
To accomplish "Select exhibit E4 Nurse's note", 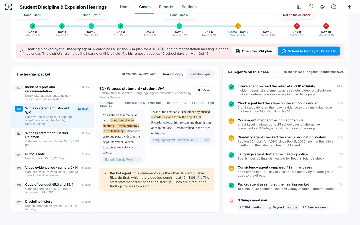I will [53, 156].
